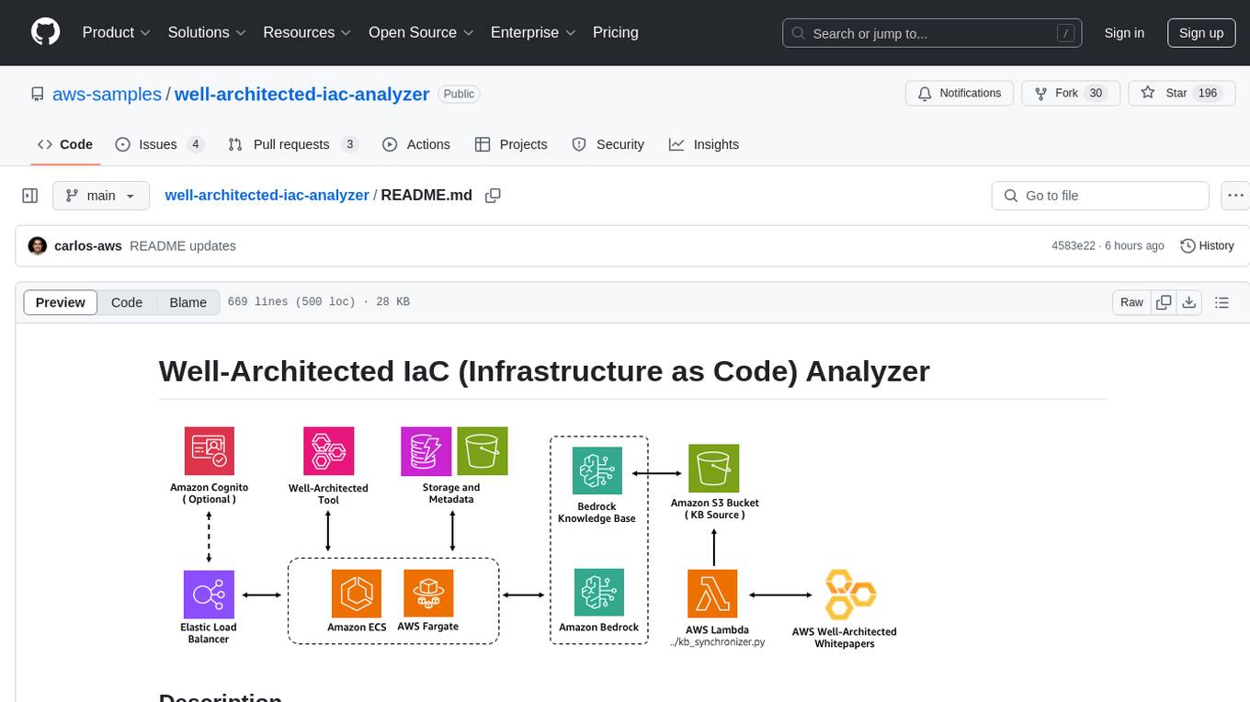This screenshot has height=702, width=1250.
Task: Switch to Preview view
Action: point(61,302)
